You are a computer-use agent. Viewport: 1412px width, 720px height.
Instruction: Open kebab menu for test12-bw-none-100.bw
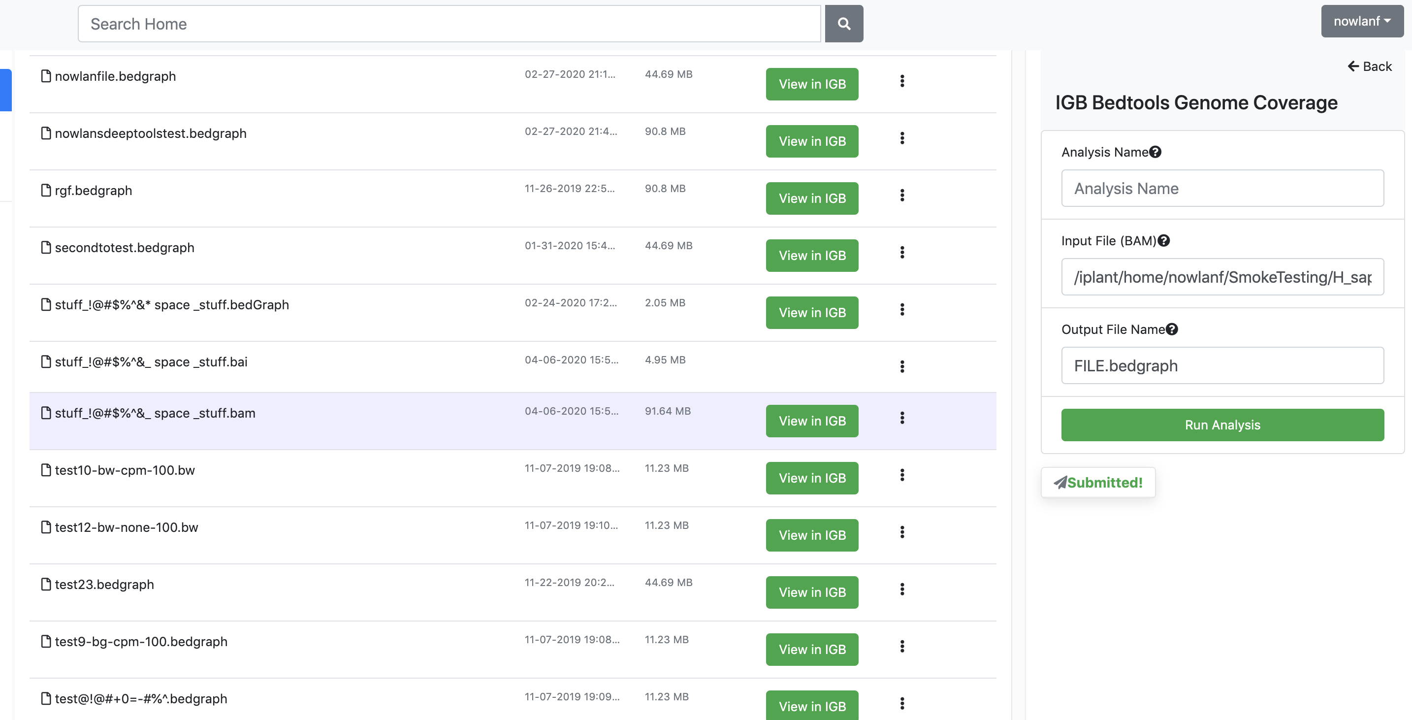(901, 532)
